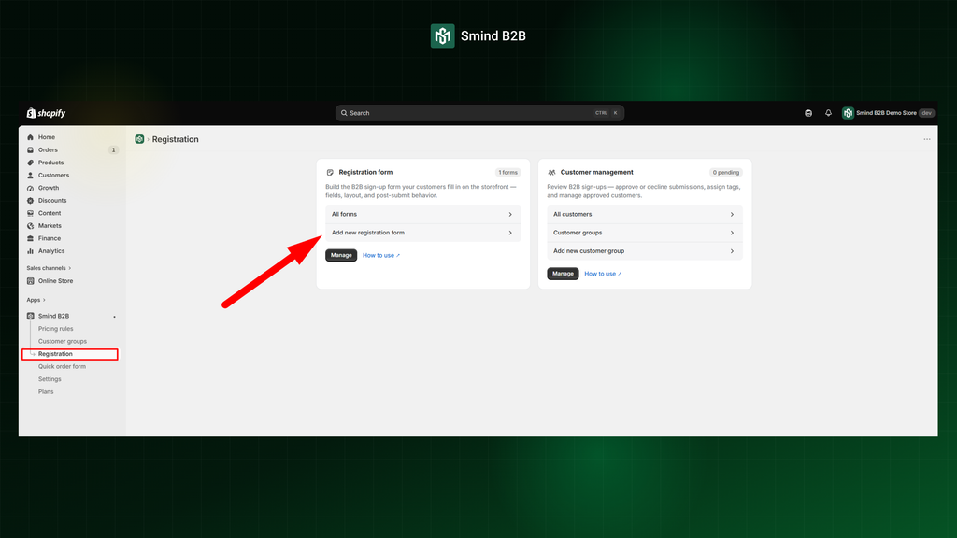Click the Finance icon
The width and height of the screenshot is (957, 538).
[31, 238]
